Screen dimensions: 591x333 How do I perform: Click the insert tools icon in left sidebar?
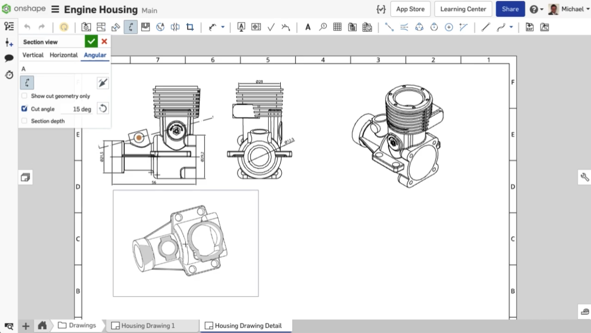coord(9,43)
